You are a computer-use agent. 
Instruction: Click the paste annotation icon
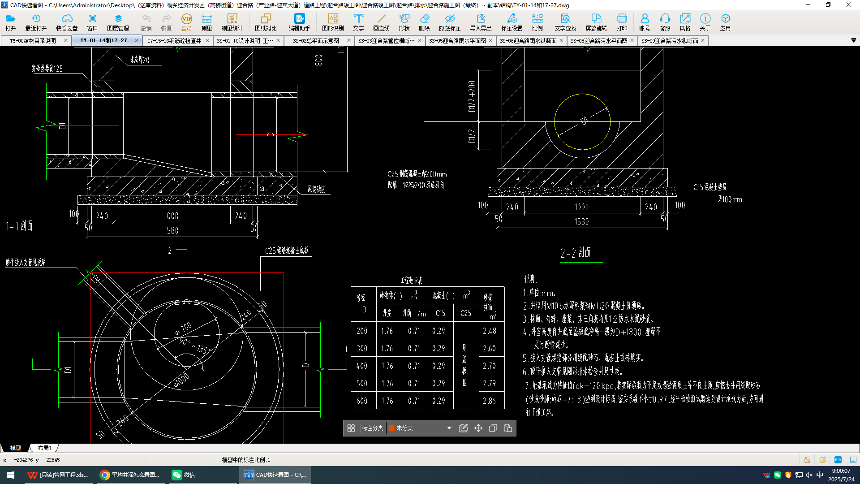[x=508, y=428]
